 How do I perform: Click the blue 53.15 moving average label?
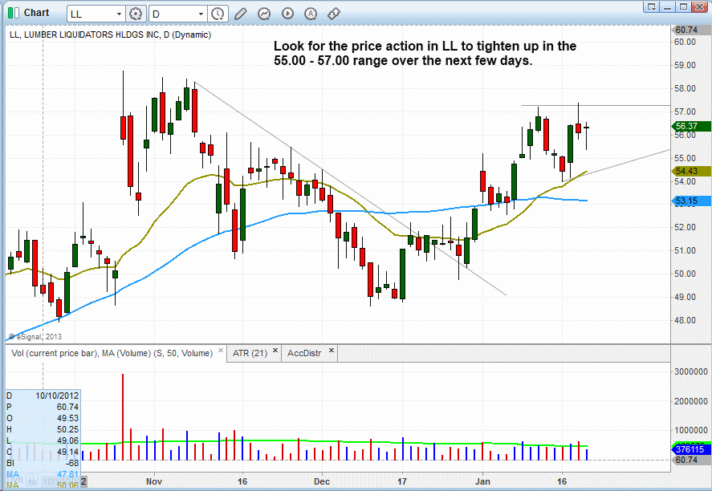[x=690, y=201]
